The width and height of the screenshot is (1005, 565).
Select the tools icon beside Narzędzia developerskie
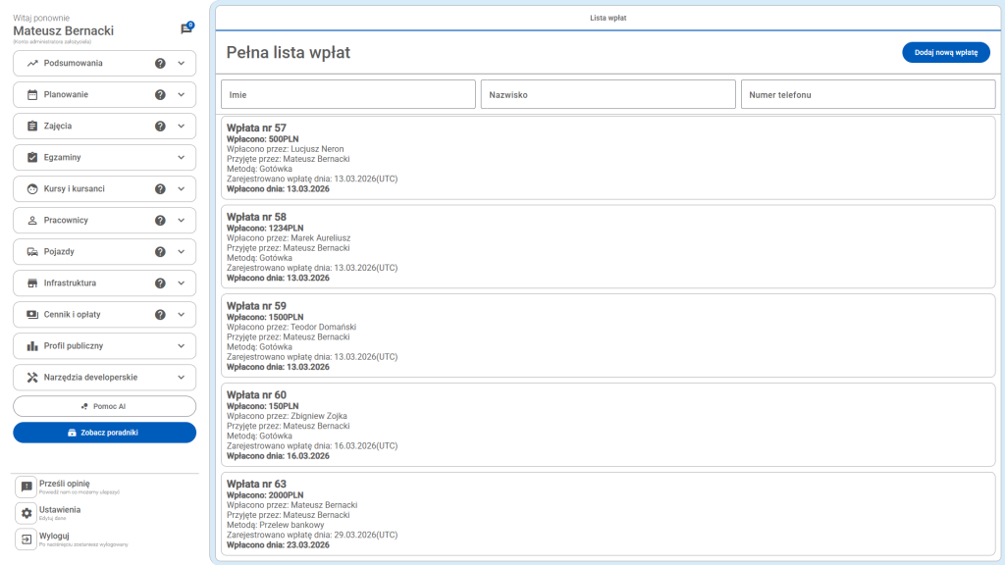click(29, 377)
